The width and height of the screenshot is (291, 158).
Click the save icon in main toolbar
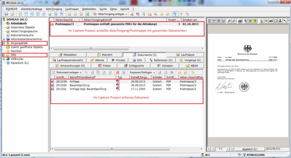[6, 14]
